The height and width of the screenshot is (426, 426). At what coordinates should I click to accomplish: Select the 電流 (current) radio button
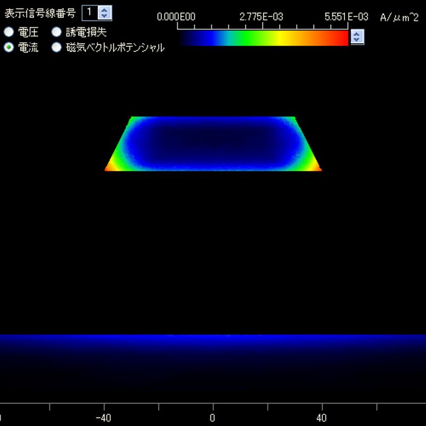[9, 47]
